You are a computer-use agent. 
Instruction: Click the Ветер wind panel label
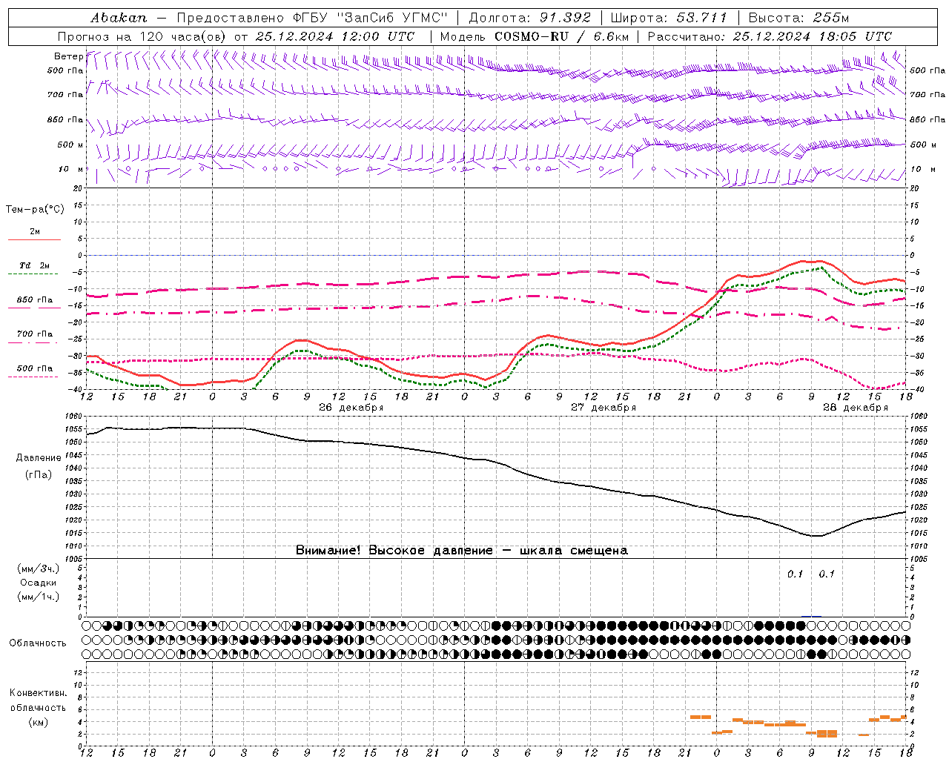68,56
